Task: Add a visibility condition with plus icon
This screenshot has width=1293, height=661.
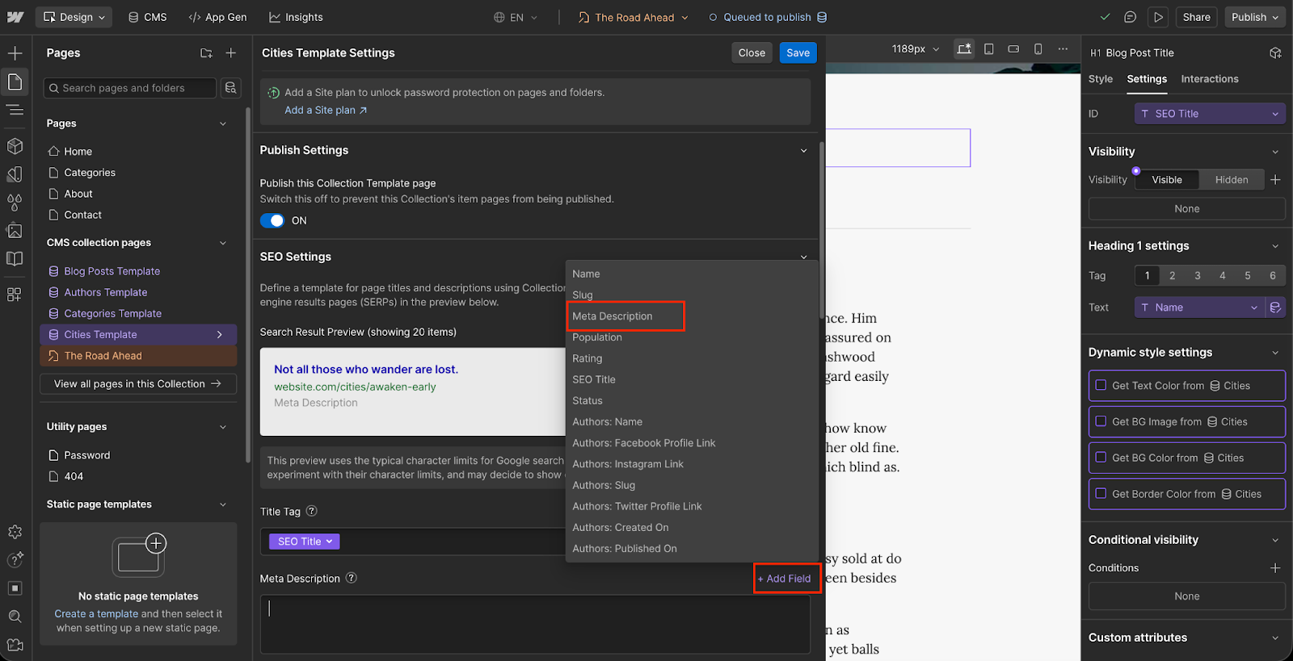Action: click(x=1275, y=180)
